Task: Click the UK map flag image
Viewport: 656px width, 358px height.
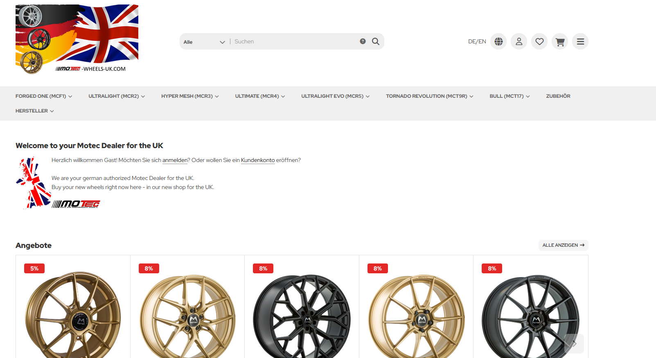Action: [x=33, y=183]
